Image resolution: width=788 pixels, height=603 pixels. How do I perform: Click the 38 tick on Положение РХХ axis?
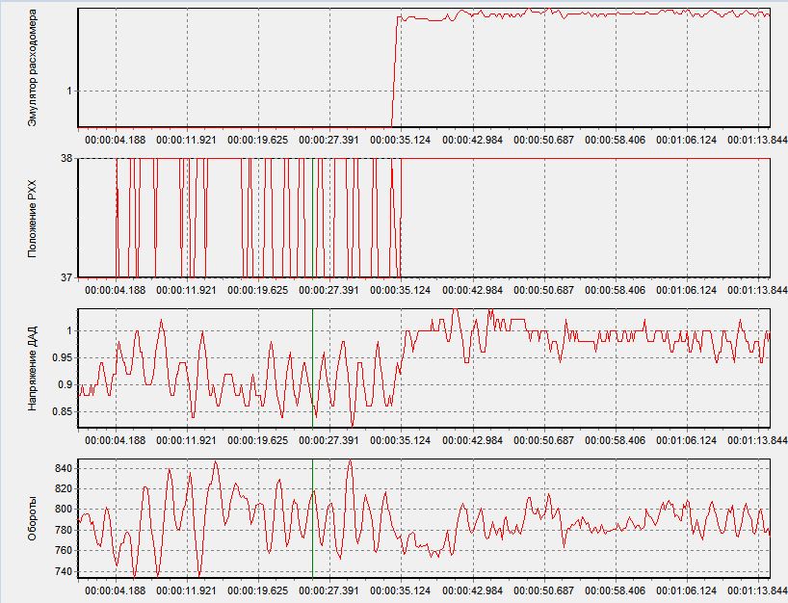point(66,158)
